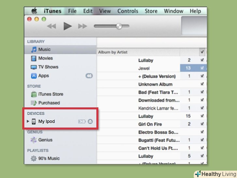The height and width of the screenshot is (178, 237).
Task: Click the previous track rewind button
Action: [x=51, y=26]
